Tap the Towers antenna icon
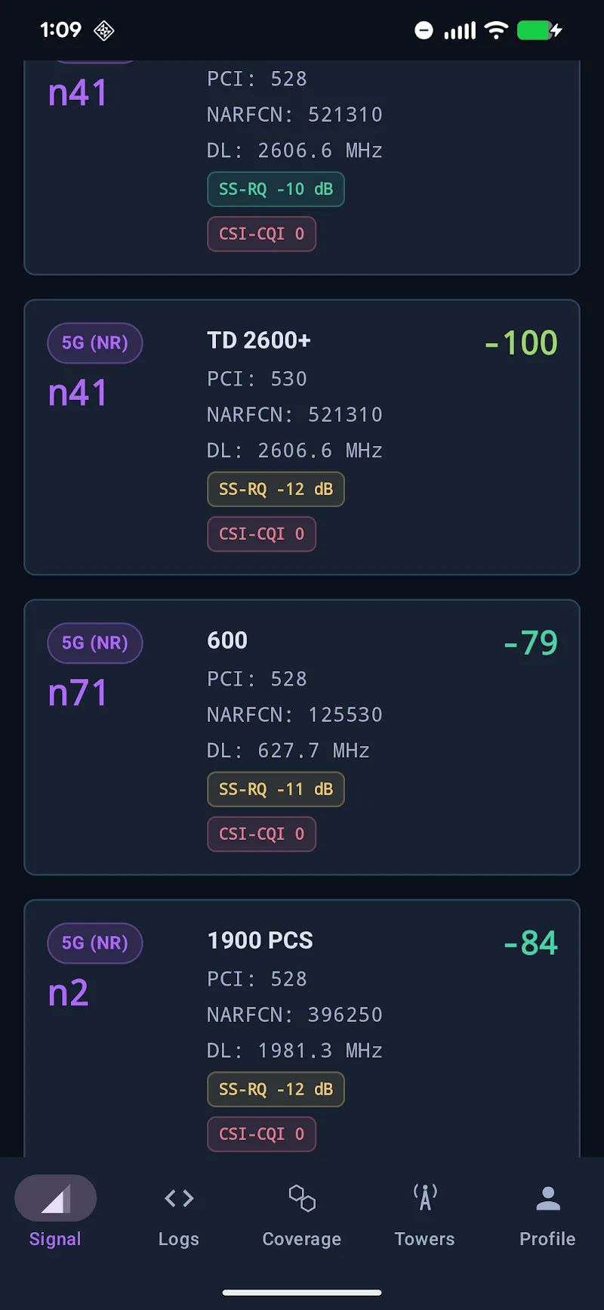604x1310 pixels. [425, 1197]
